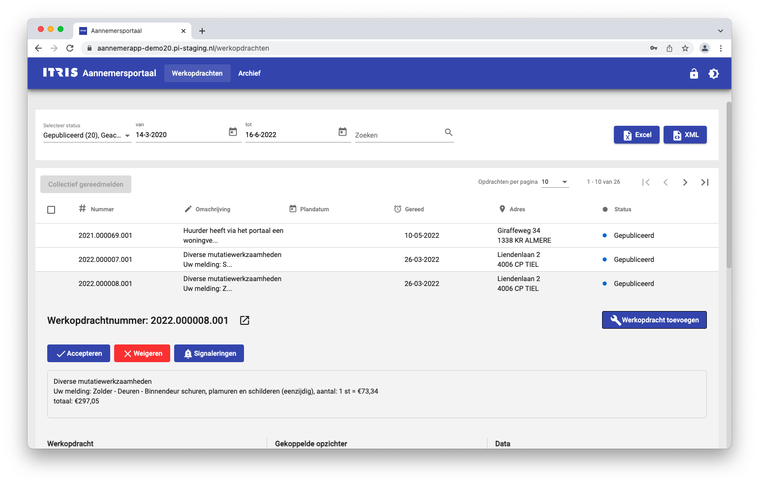This screenshot has height=485, width=759.
Task: Toggle the brightness theme icon
Action: click(714, 74)
